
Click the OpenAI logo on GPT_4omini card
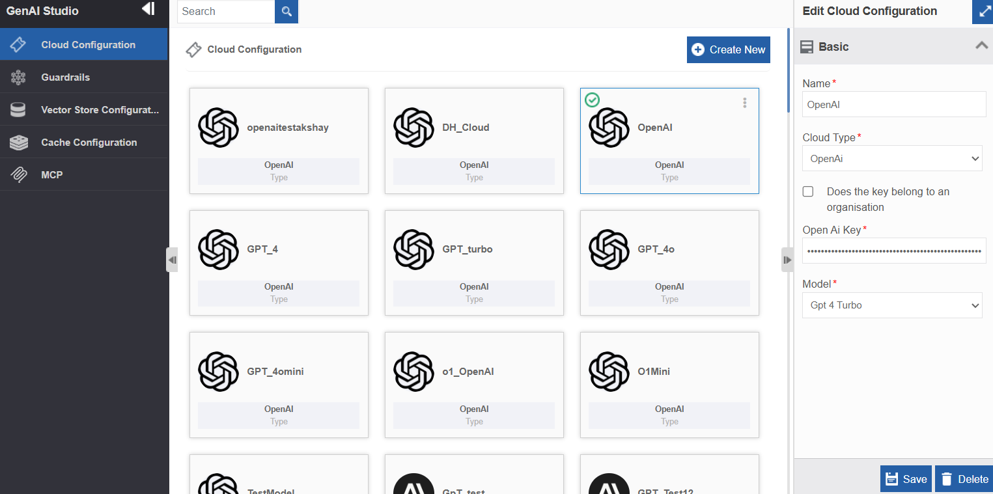(x=218, y=372)
